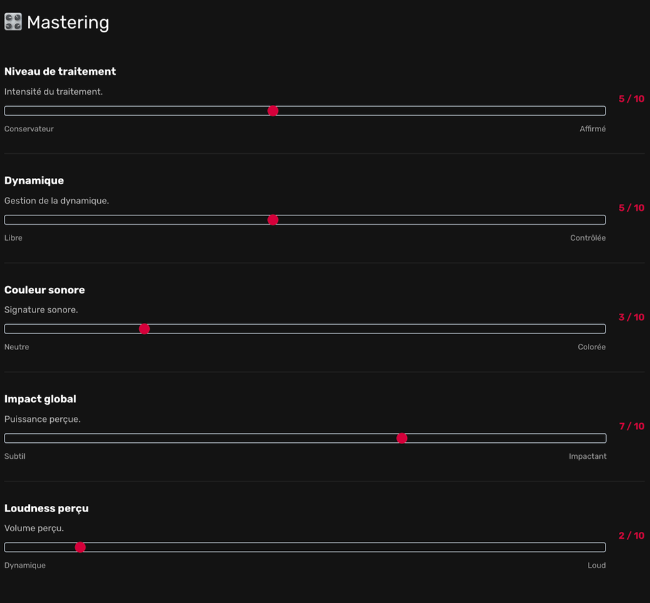Click the Couleur sonore slider handle
Screen dimensions: 650x603
point(144,329)
